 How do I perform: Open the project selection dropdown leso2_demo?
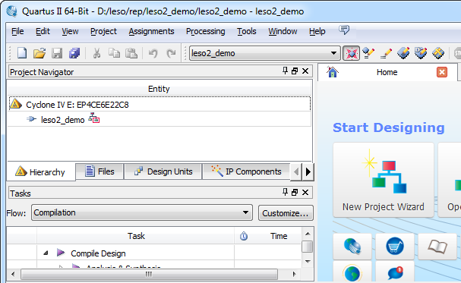pyautogui.click(x=264, y=53)
